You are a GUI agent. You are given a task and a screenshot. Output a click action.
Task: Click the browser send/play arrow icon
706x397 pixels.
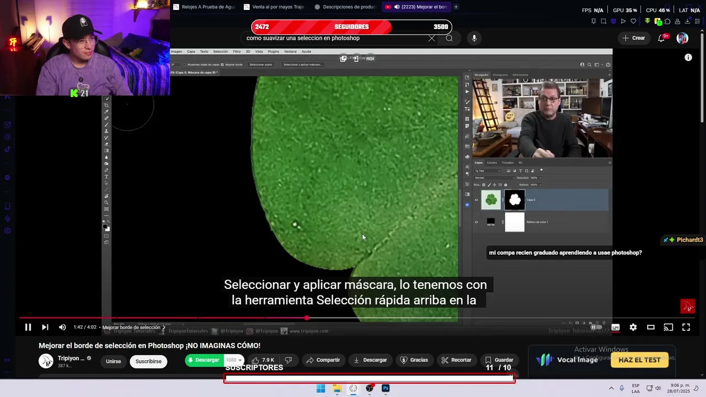(x=623, y=21)
